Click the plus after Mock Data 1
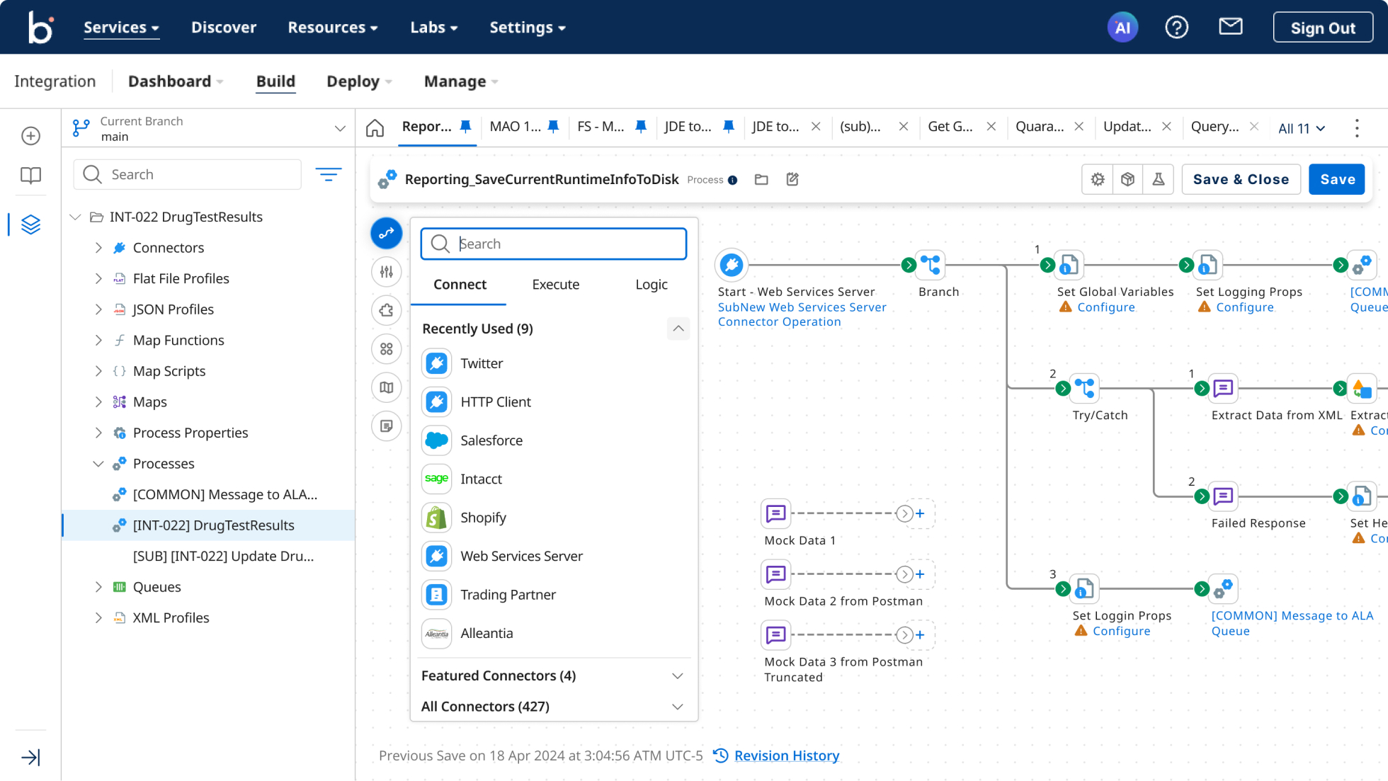1388x781 pixels. coord(920,514)
